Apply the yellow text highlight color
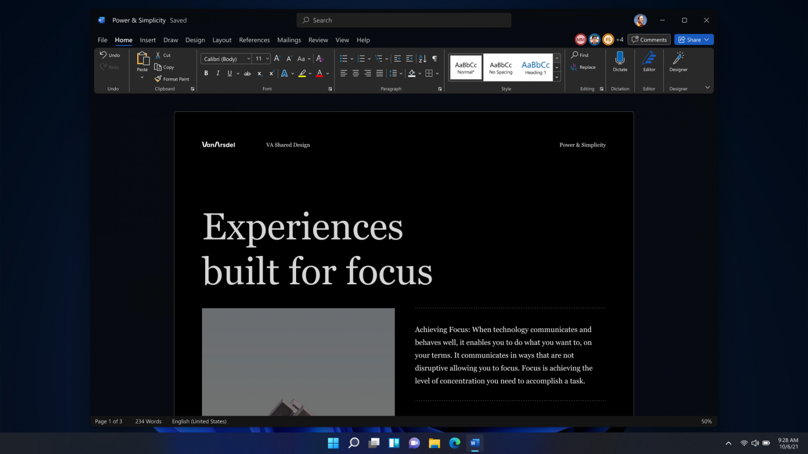This screenshot has width=808, height=454. [x=301, y=73]
